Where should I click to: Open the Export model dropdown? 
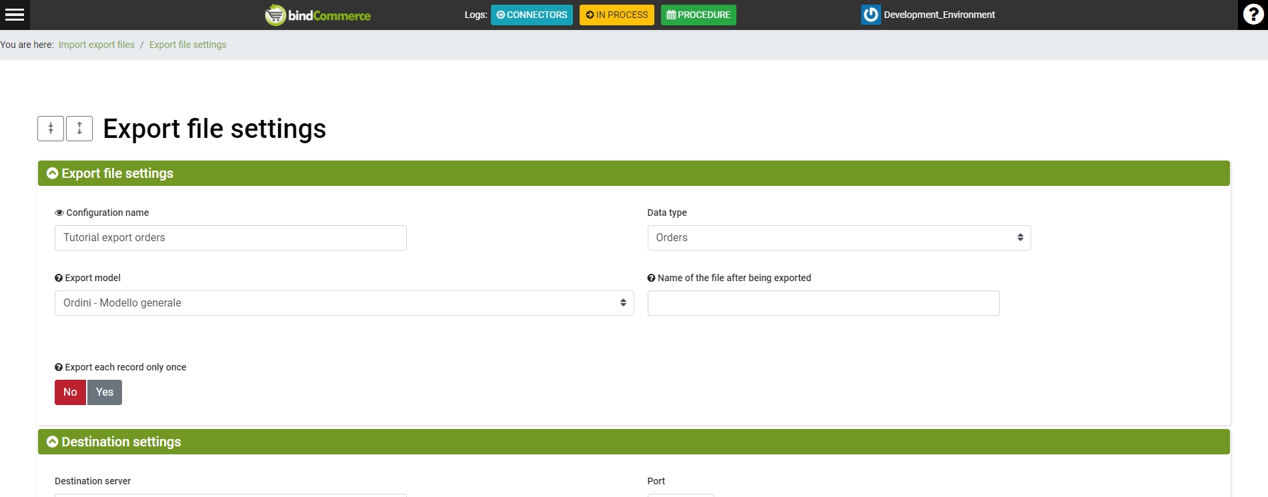pyautogui.click(x=344, y=303)
